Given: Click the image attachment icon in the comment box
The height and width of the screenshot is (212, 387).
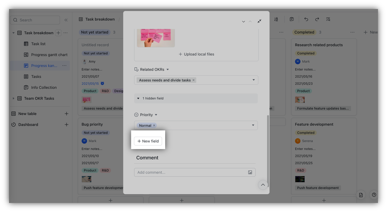Looking at the screenshot, I should [250, 172].
